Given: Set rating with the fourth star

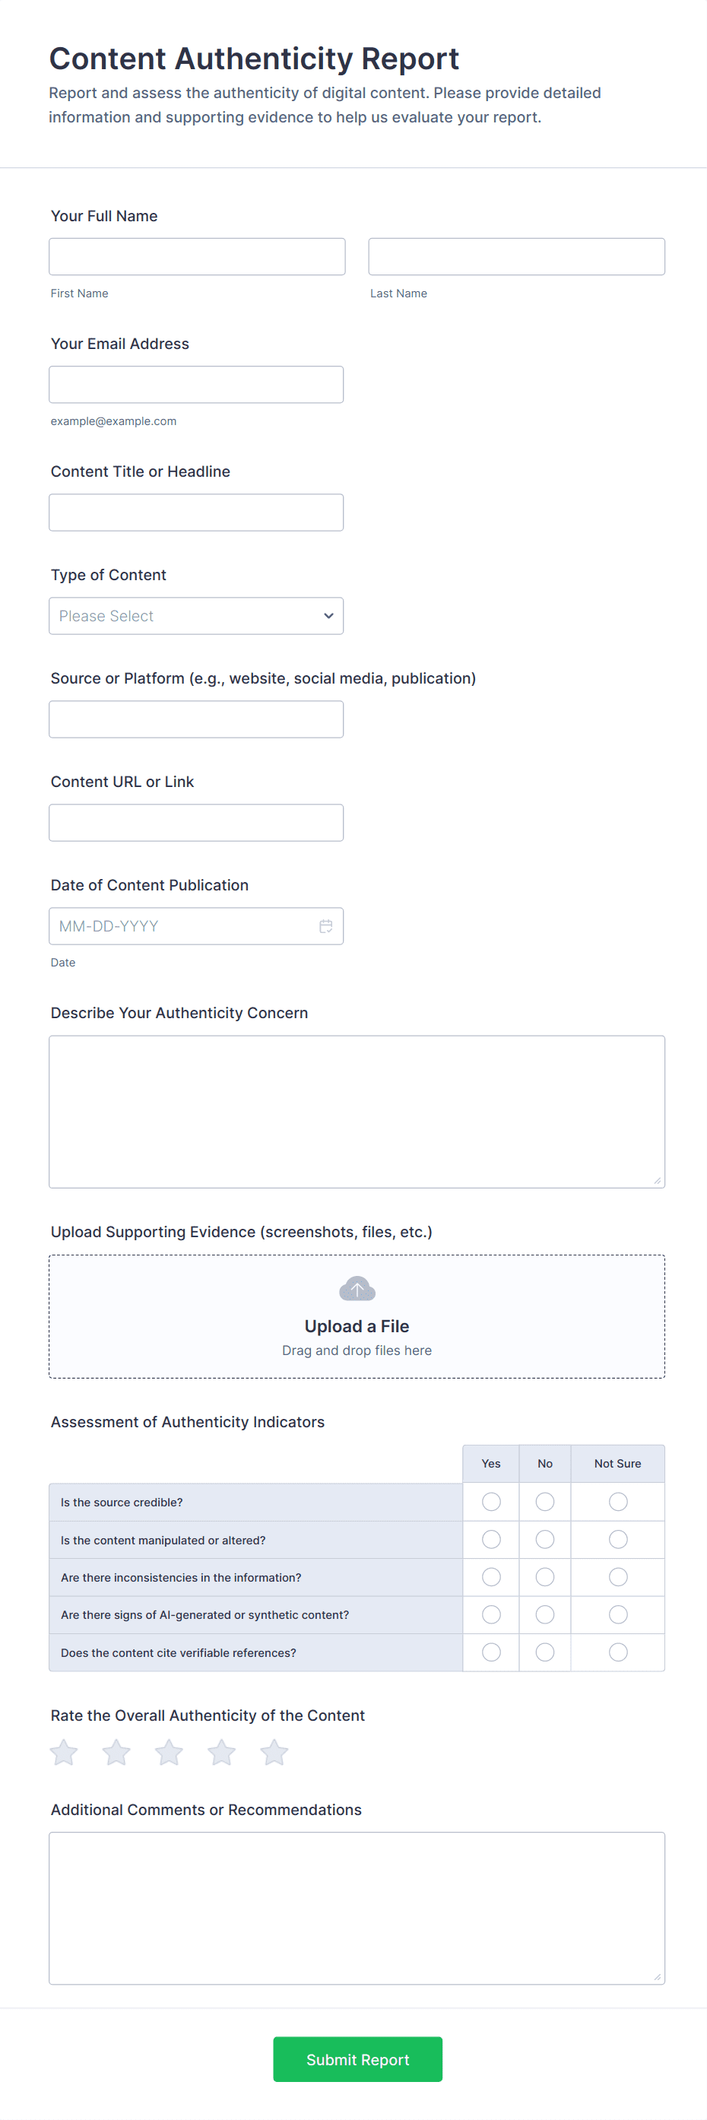Looking at the screenshot, I should click(221, 1752).
